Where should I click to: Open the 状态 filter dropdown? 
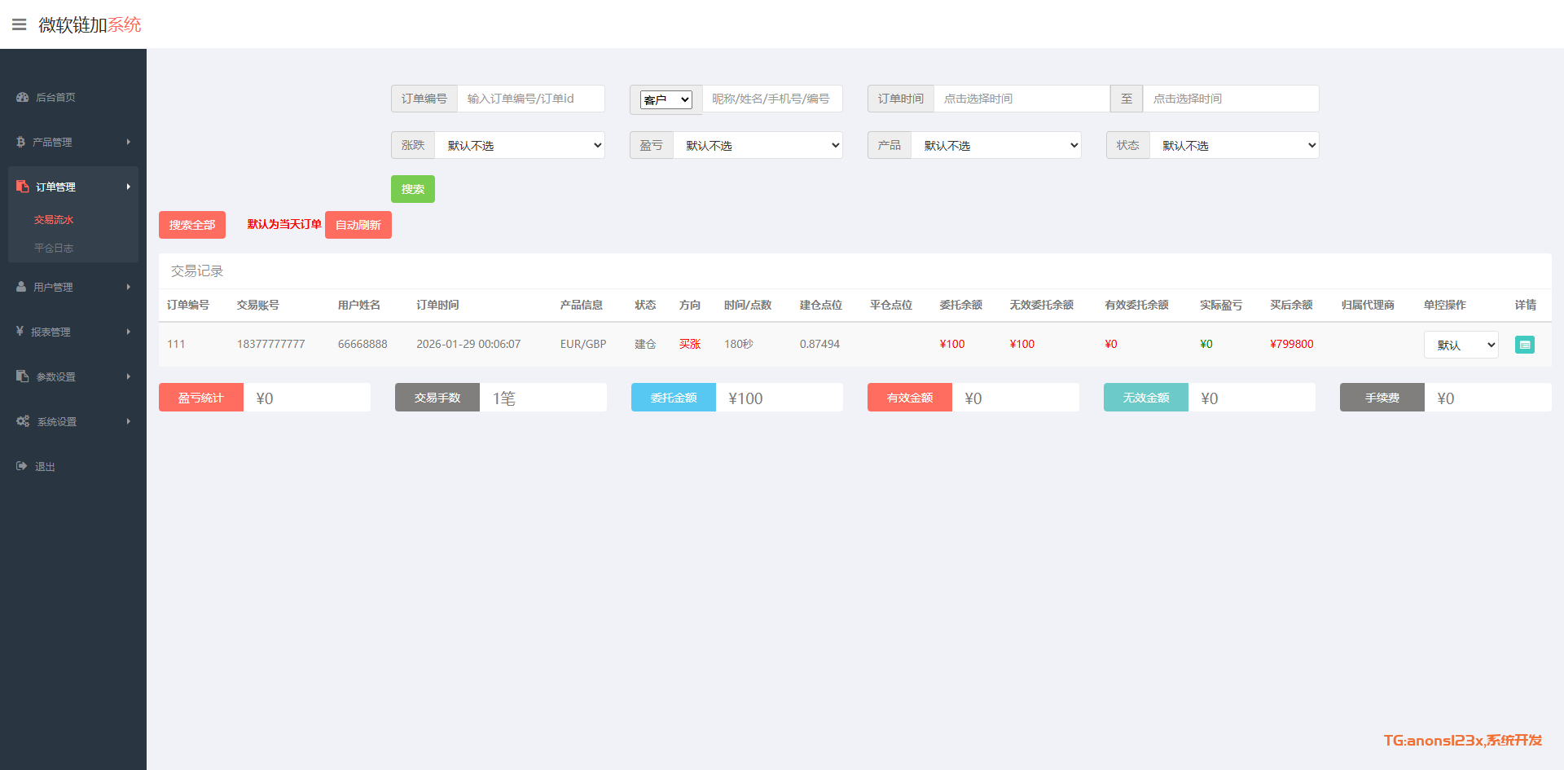click(x=1234, y=145)
